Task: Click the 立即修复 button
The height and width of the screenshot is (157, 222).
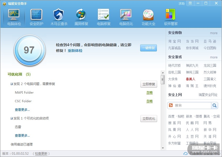Action: click(x=149, y=84)
